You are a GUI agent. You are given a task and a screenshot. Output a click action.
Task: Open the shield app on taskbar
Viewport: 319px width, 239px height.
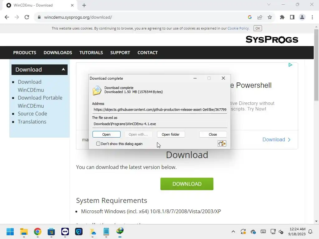coord(79,232)
